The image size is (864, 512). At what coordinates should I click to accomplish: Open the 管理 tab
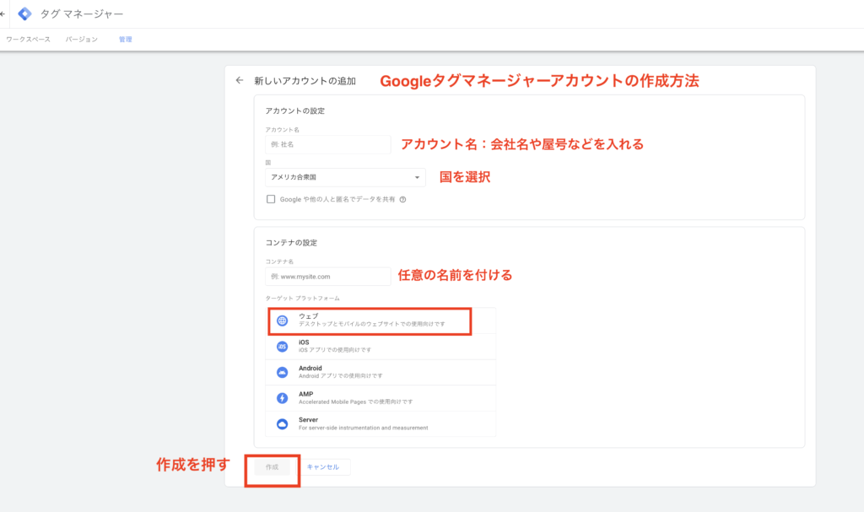(x=126, y=39)
